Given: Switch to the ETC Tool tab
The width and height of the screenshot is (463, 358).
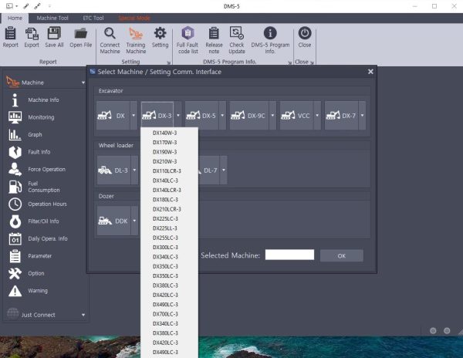Looking at the screenshot, I should [93, 18].
